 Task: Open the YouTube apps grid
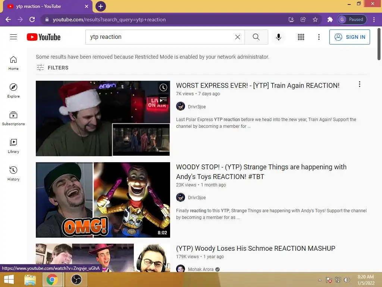pyautogui.click(x=301, y=37)
